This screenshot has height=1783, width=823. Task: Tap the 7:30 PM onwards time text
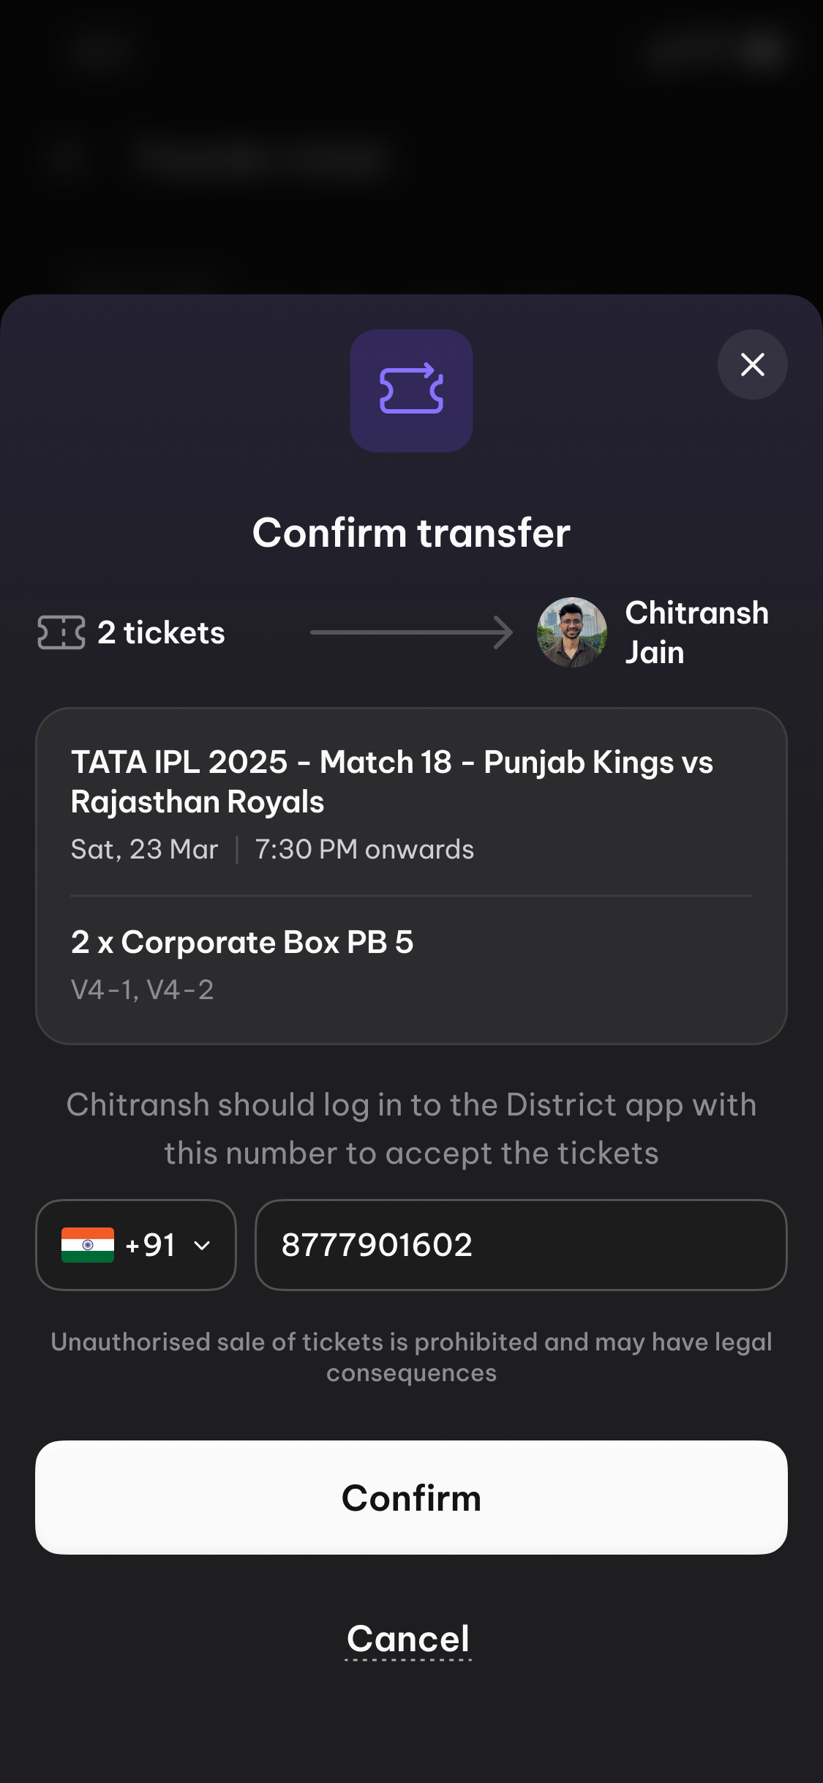(364, 849)
